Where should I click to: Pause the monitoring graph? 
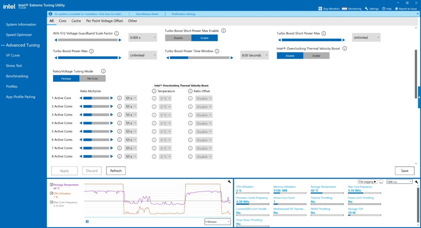[87, 222]
